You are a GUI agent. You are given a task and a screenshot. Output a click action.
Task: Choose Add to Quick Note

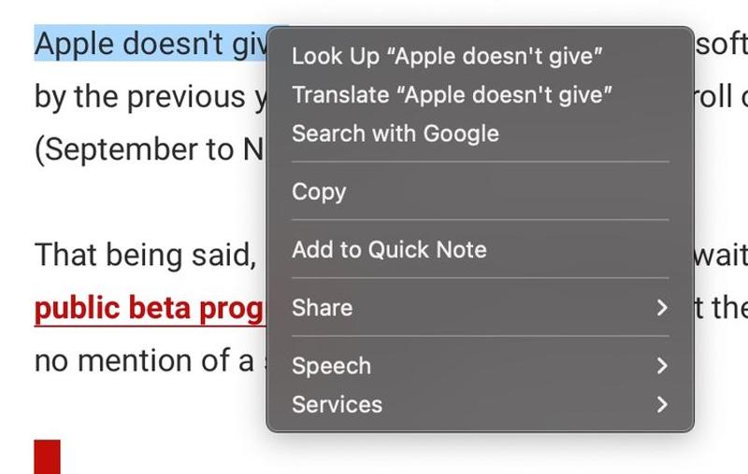coord(389,249)
